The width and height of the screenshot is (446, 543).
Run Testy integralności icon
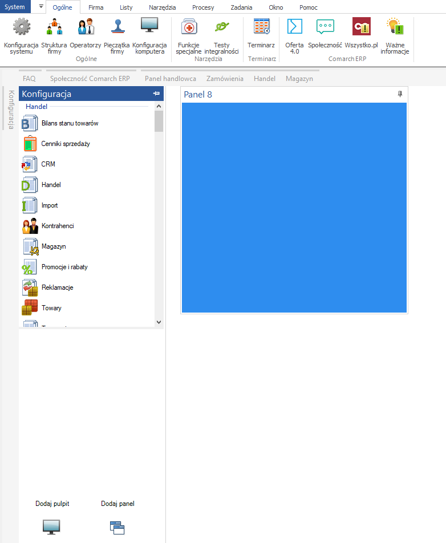click(x=222, y=26)
